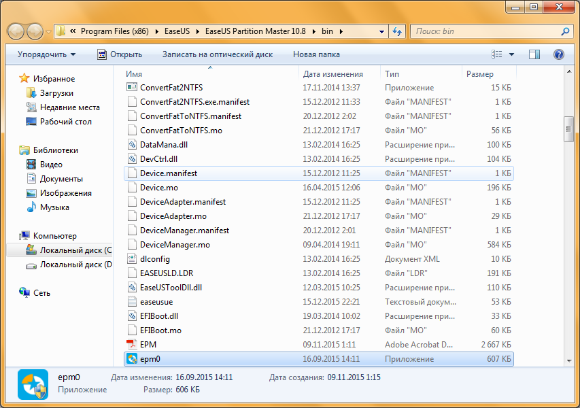This screenshot has height=408, width=580.
Task: Open the Упорядочить dropdown menu
Action: click(46, 54)
